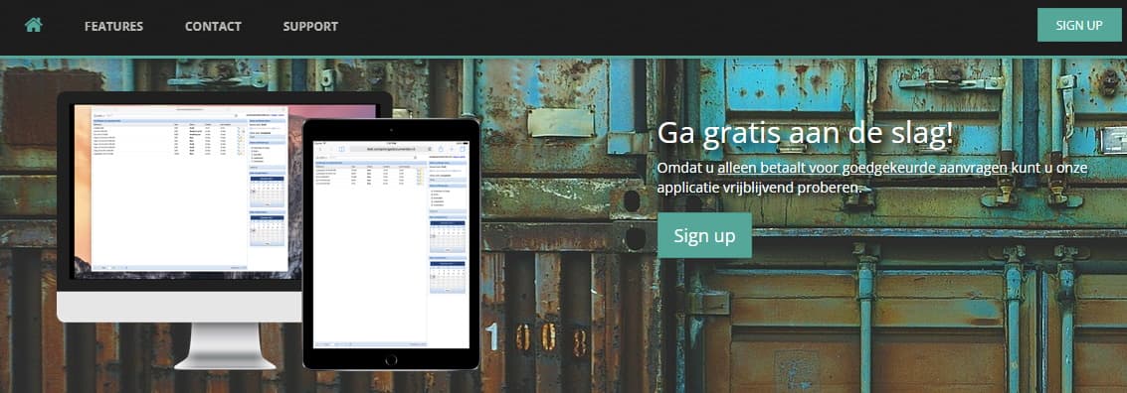
Task: Click the iPad's front camera dot
Action: [x=392, y=130]
